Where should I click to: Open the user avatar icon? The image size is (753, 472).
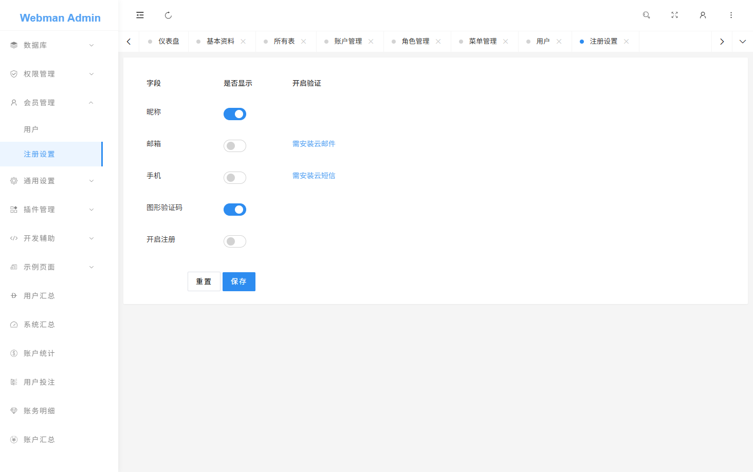(703, 15)
